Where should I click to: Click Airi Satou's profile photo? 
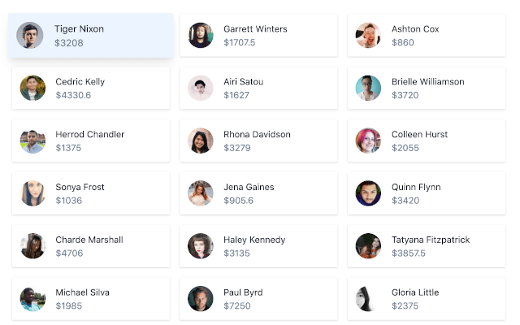click(201, 88)
